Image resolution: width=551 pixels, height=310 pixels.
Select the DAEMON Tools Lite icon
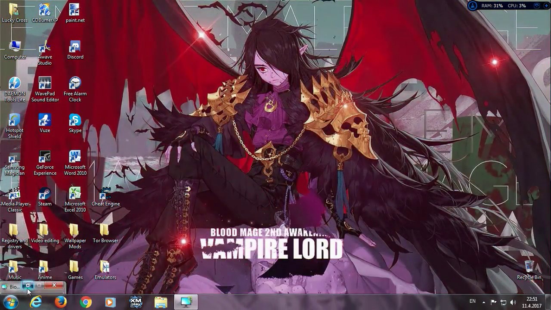tap(15, 89)
